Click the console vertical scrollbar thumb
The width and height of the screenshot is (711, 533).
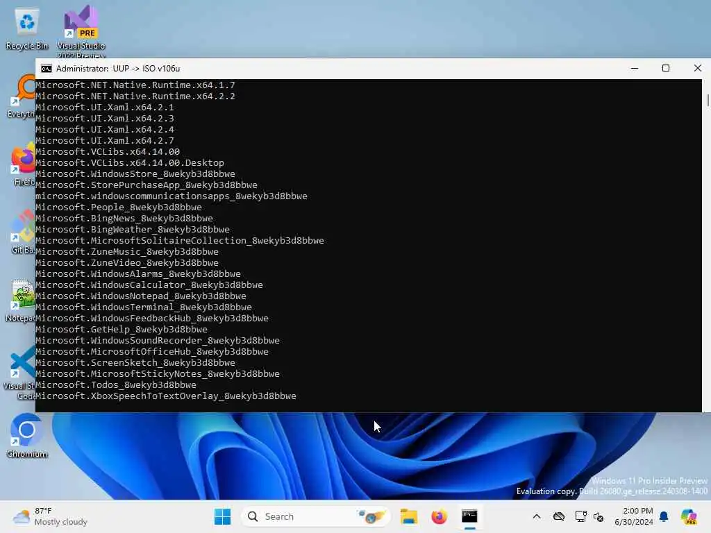click(708, 100)
